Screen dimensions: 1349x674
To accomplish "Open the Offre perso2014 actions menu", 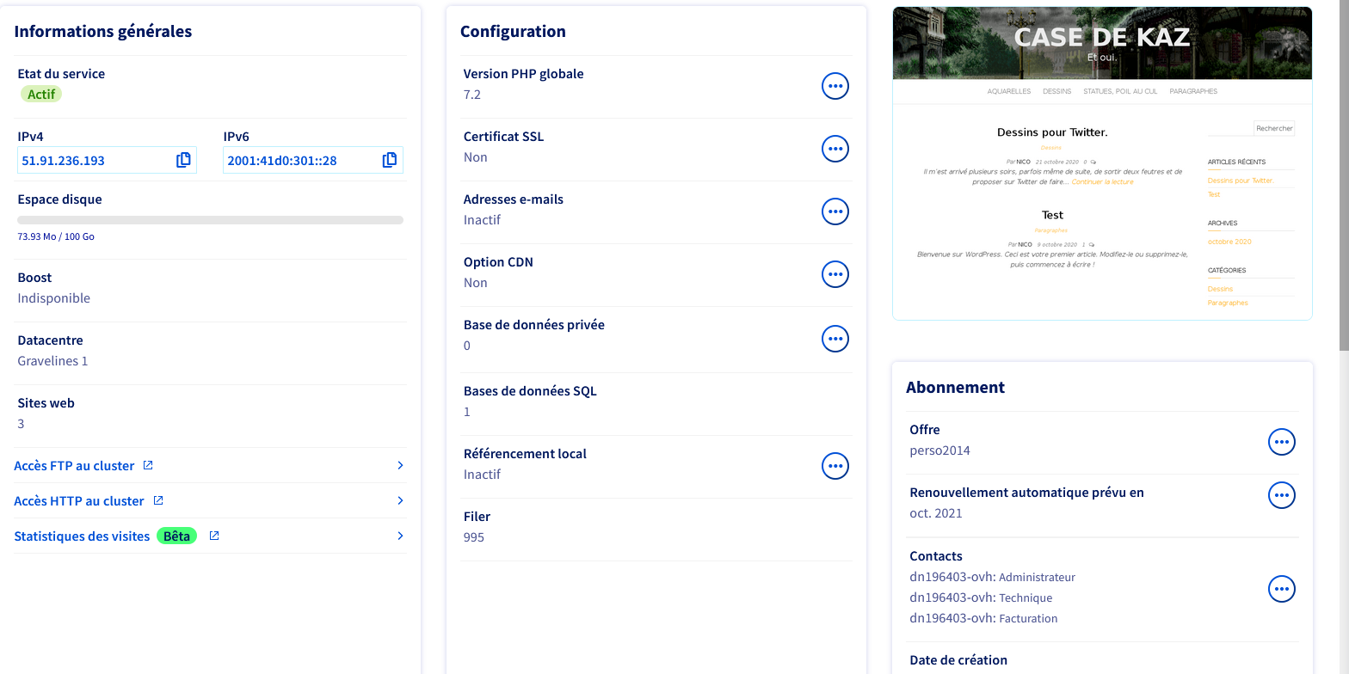I will click(1281, 442).
